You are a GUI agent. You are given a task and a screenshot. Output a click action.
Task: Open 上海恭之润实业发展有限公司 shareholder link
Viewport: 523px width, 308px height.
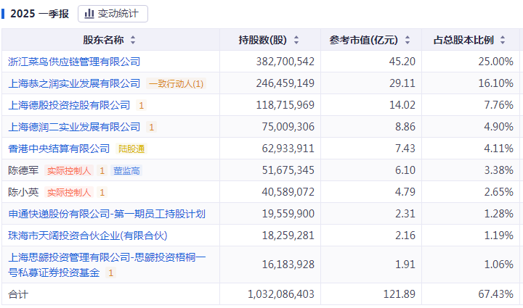tap(74, 83)
